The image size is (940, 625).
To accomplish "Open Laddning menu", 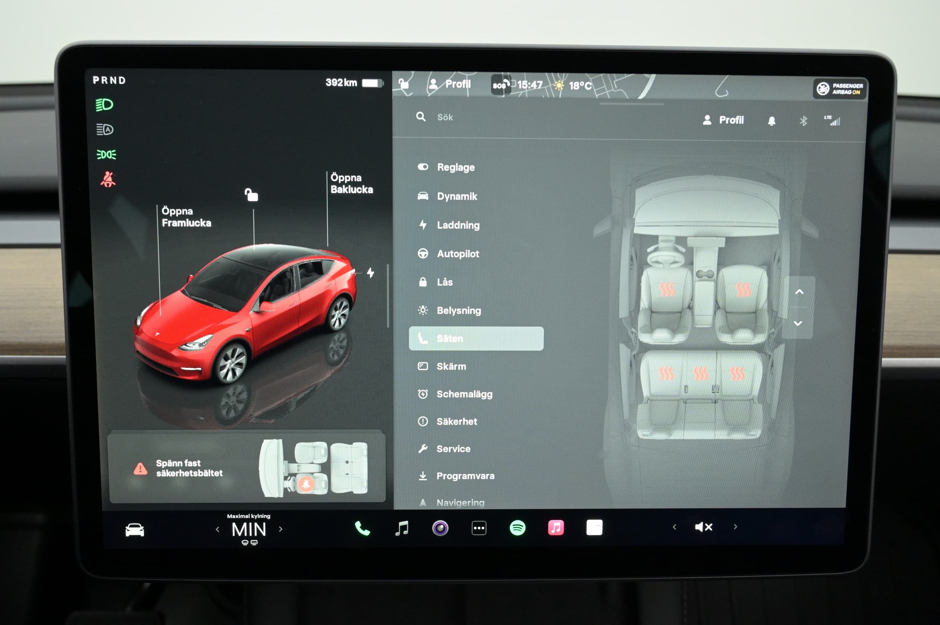I will 448,225.
